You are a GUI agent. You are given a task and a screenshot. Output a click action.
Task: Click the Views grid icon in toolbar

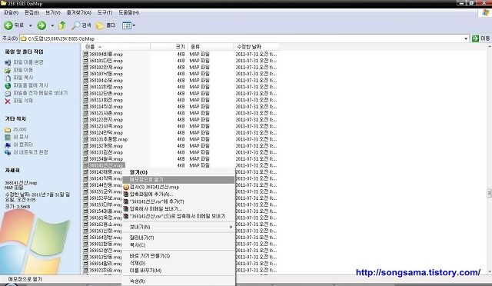[126, 25]
